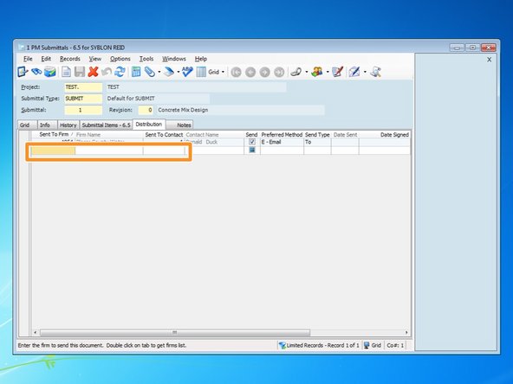
Task: Click the Sent To Contact column header
Action: tap(164, 135)
